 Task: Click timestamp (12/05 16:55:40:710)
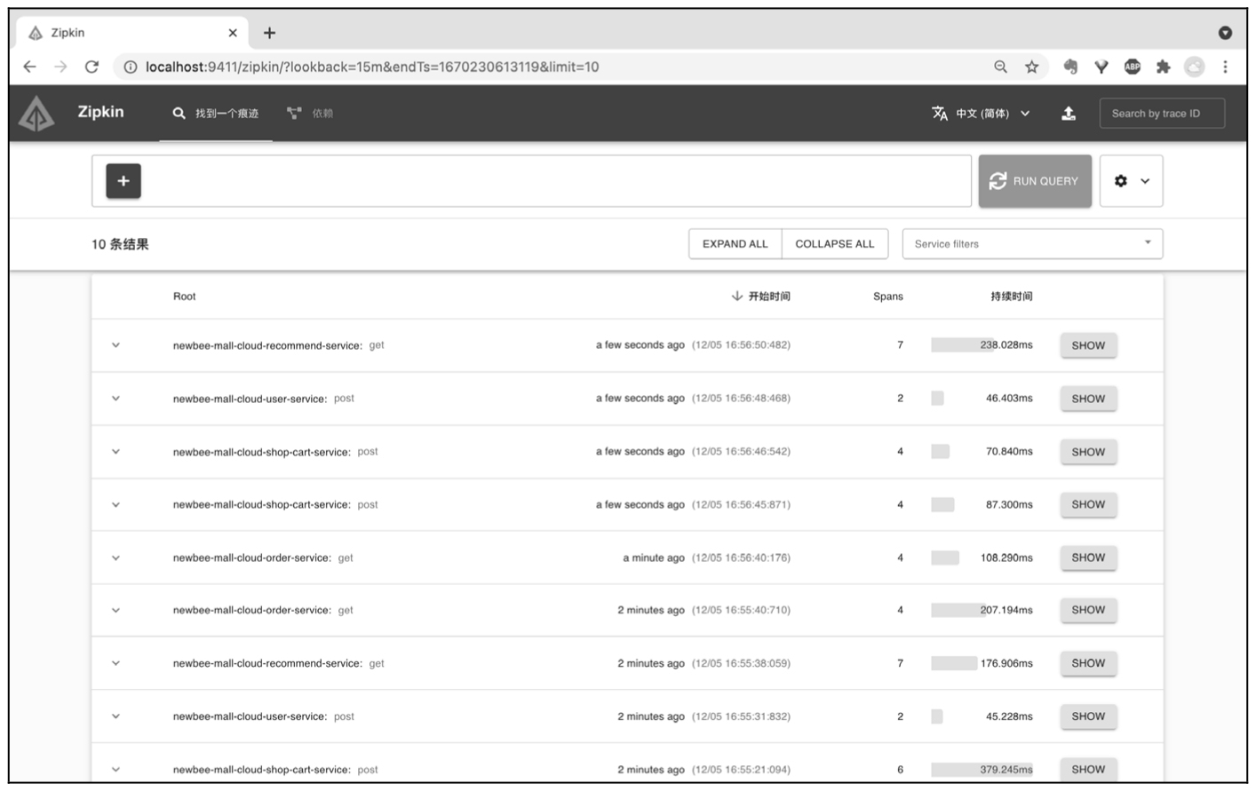[741, 610]
